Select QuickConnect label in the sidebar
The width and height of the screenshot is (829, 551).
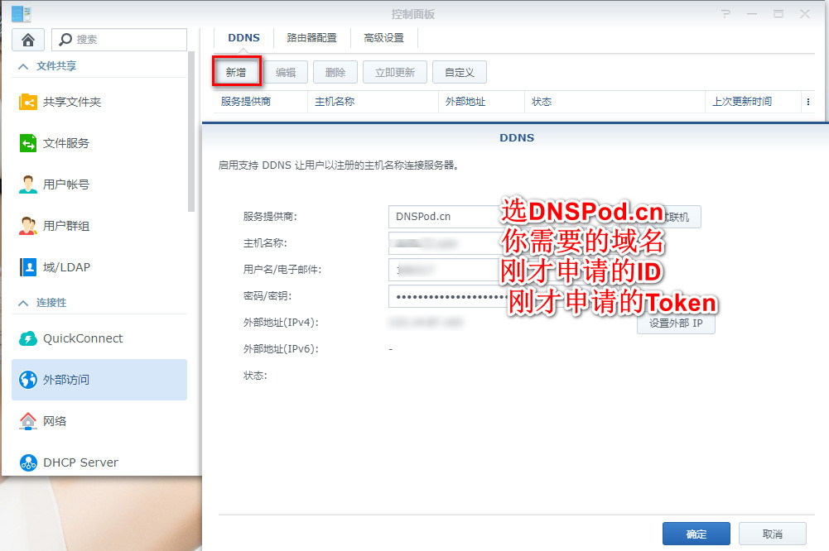(x=83, y=338)
